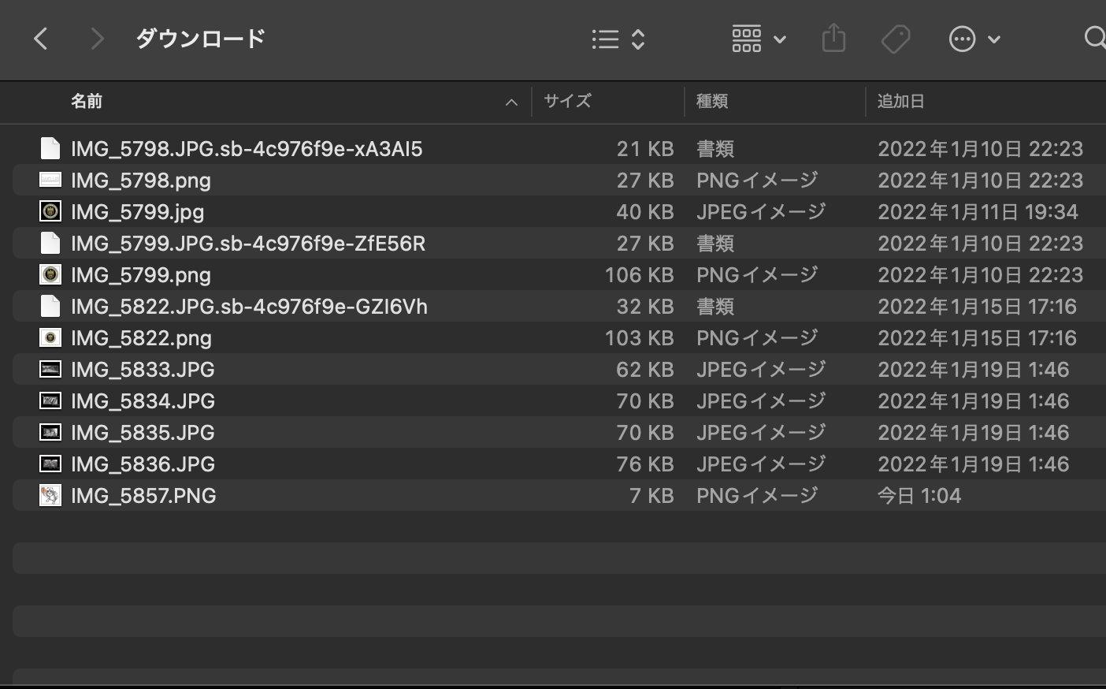
Task: Click the 種類 column header
Action: 712,101
